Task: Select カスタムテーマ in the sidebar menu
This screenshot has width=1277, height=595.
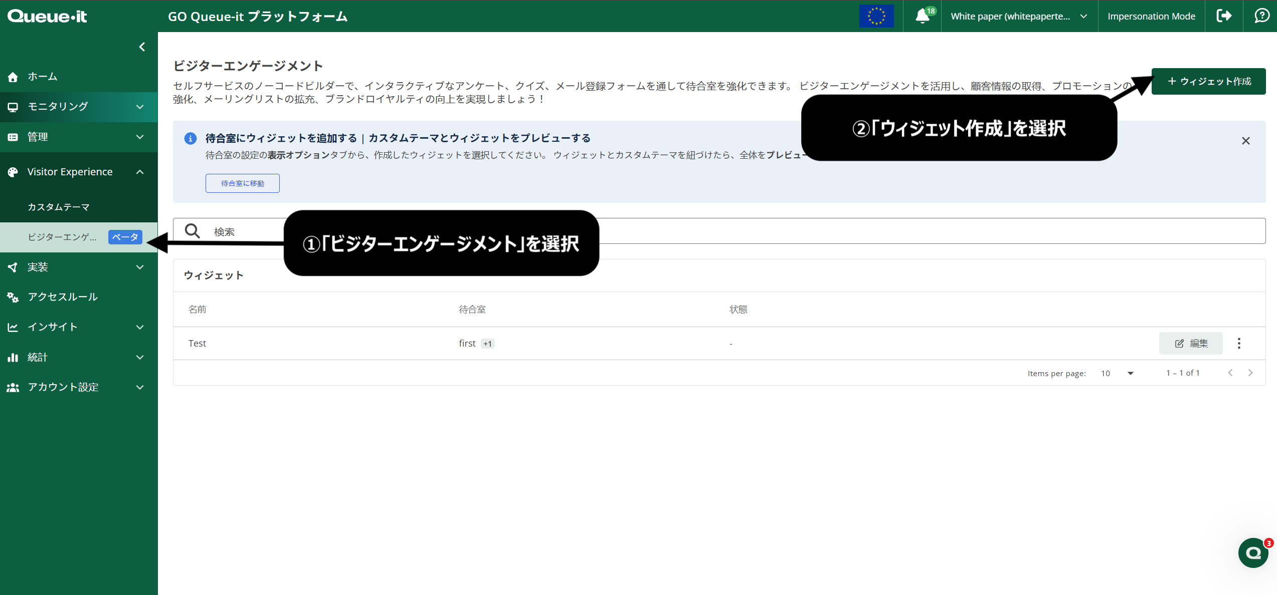Action: pyautogui.click(x=59, y=206)
